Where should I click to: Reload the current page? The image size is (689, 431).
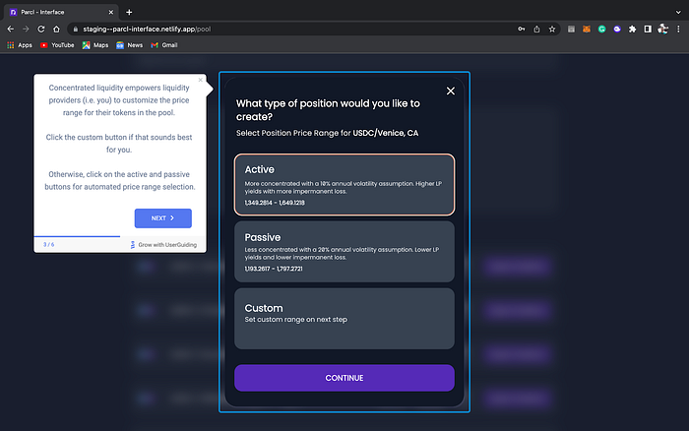[x=41, y=29]
